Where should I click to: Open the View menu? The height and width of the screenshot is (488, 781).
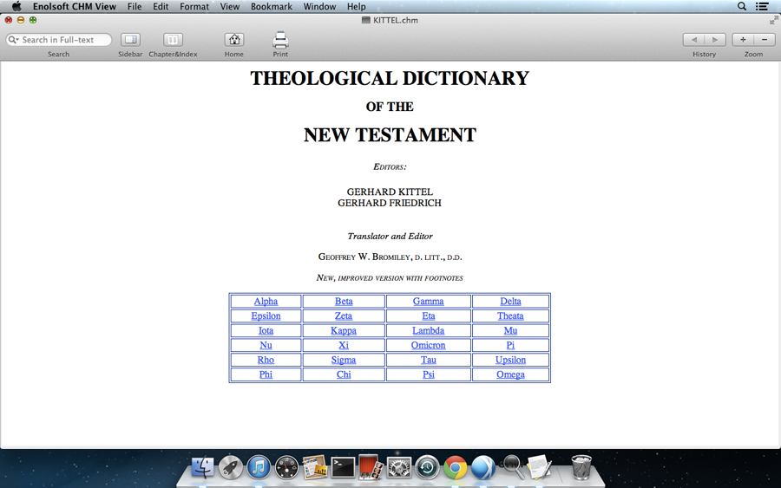pyautogui.click(x=230, y=6)
